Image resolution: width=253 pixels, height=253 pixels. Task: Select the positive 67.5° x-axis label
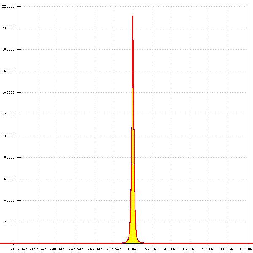(x=190, y=249)
